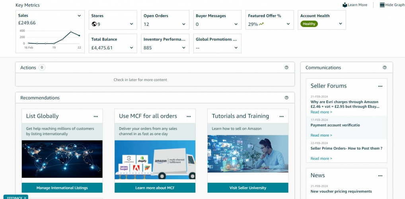The width and height of the screenshot is (405, 199).
Task: Expand the Inventory Performance dropdown
Action: (184, 47)
